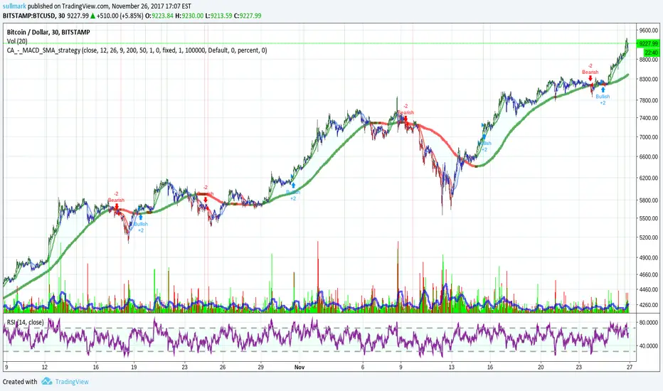
Task: Click the 13 date label on time axis
Action: (452, 367)
